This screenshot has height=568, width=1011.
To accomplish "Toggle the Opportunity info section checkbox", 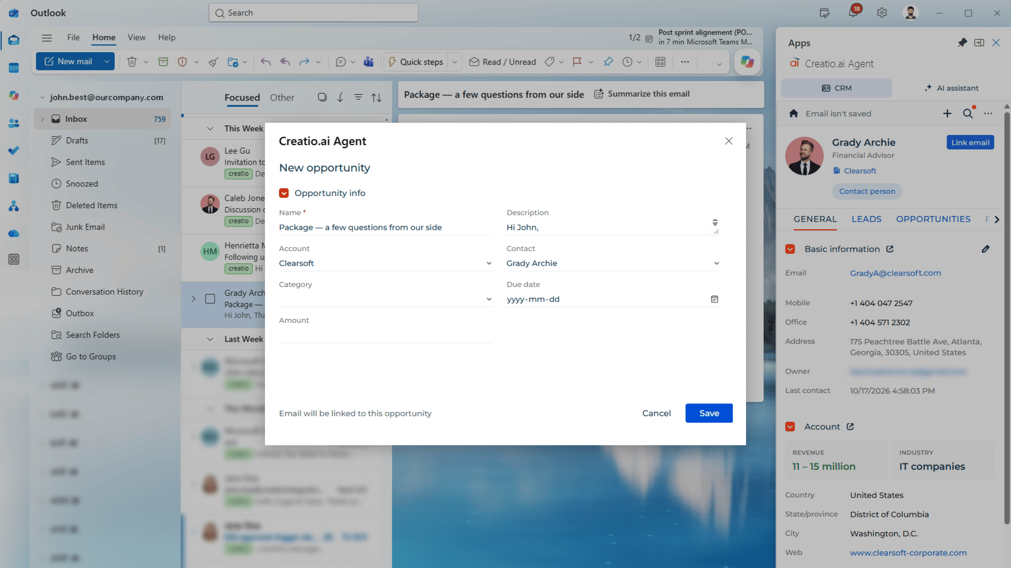I will (284, 193).
